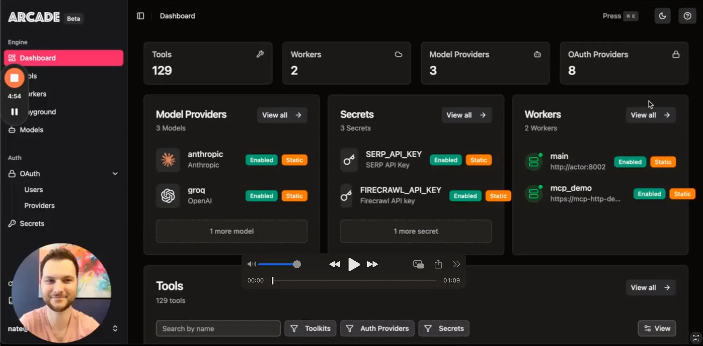Click the anthropic provider logo icon
The image size is (703, 346).
pos(168,160)
